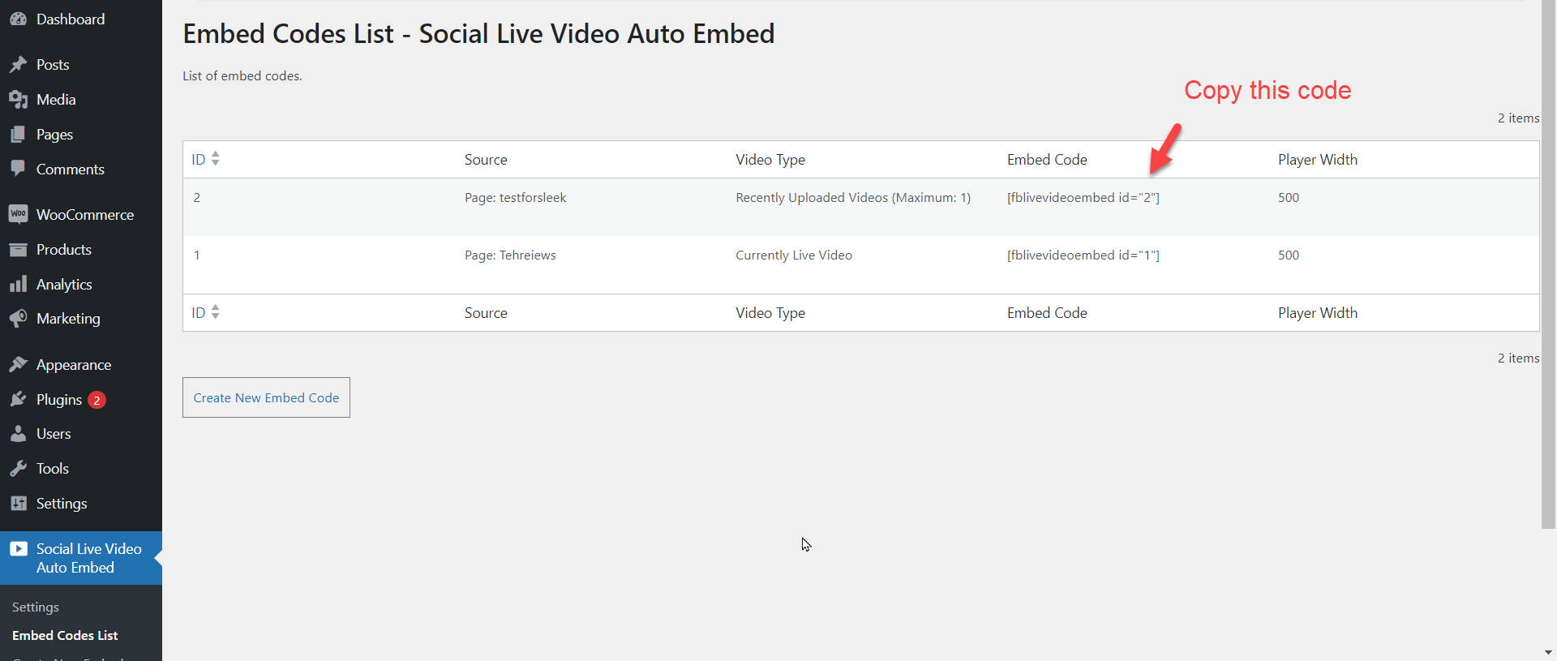
Task: Click the WooCommerce logo icon
Action: coord(18,214)
